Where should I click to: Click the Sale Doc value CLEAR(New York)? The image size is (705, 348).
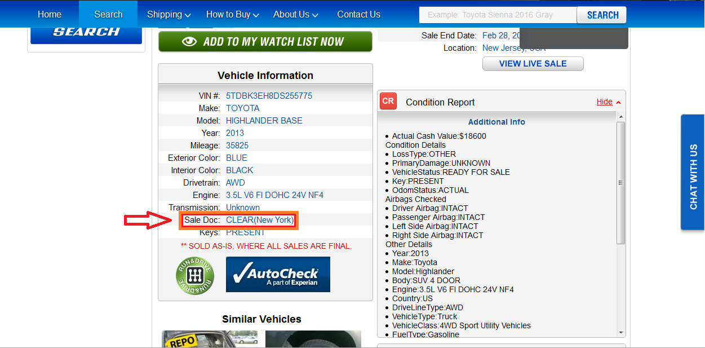[x=260, y=220]
